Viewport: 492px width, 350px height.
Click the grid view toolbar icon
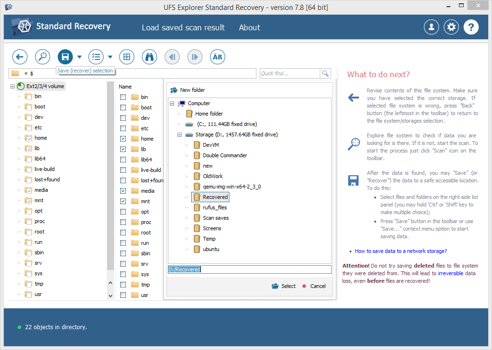(x=127, y=57)
